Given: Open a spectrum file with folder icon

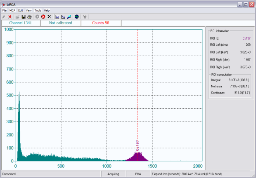Looking at the screenshot, I should 17,17.
